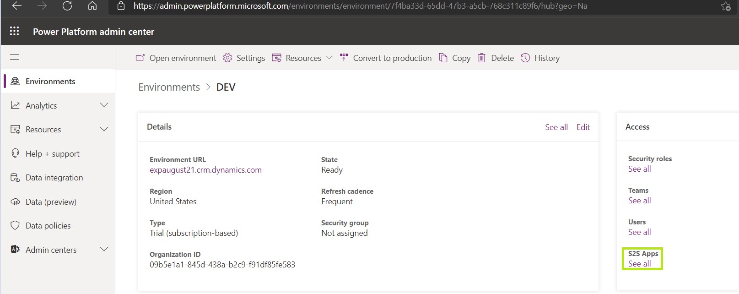Expand the sidebar Resources chevron
This screenshot has height=294, width=739.
pyautogui.click(x=104, y=129)
